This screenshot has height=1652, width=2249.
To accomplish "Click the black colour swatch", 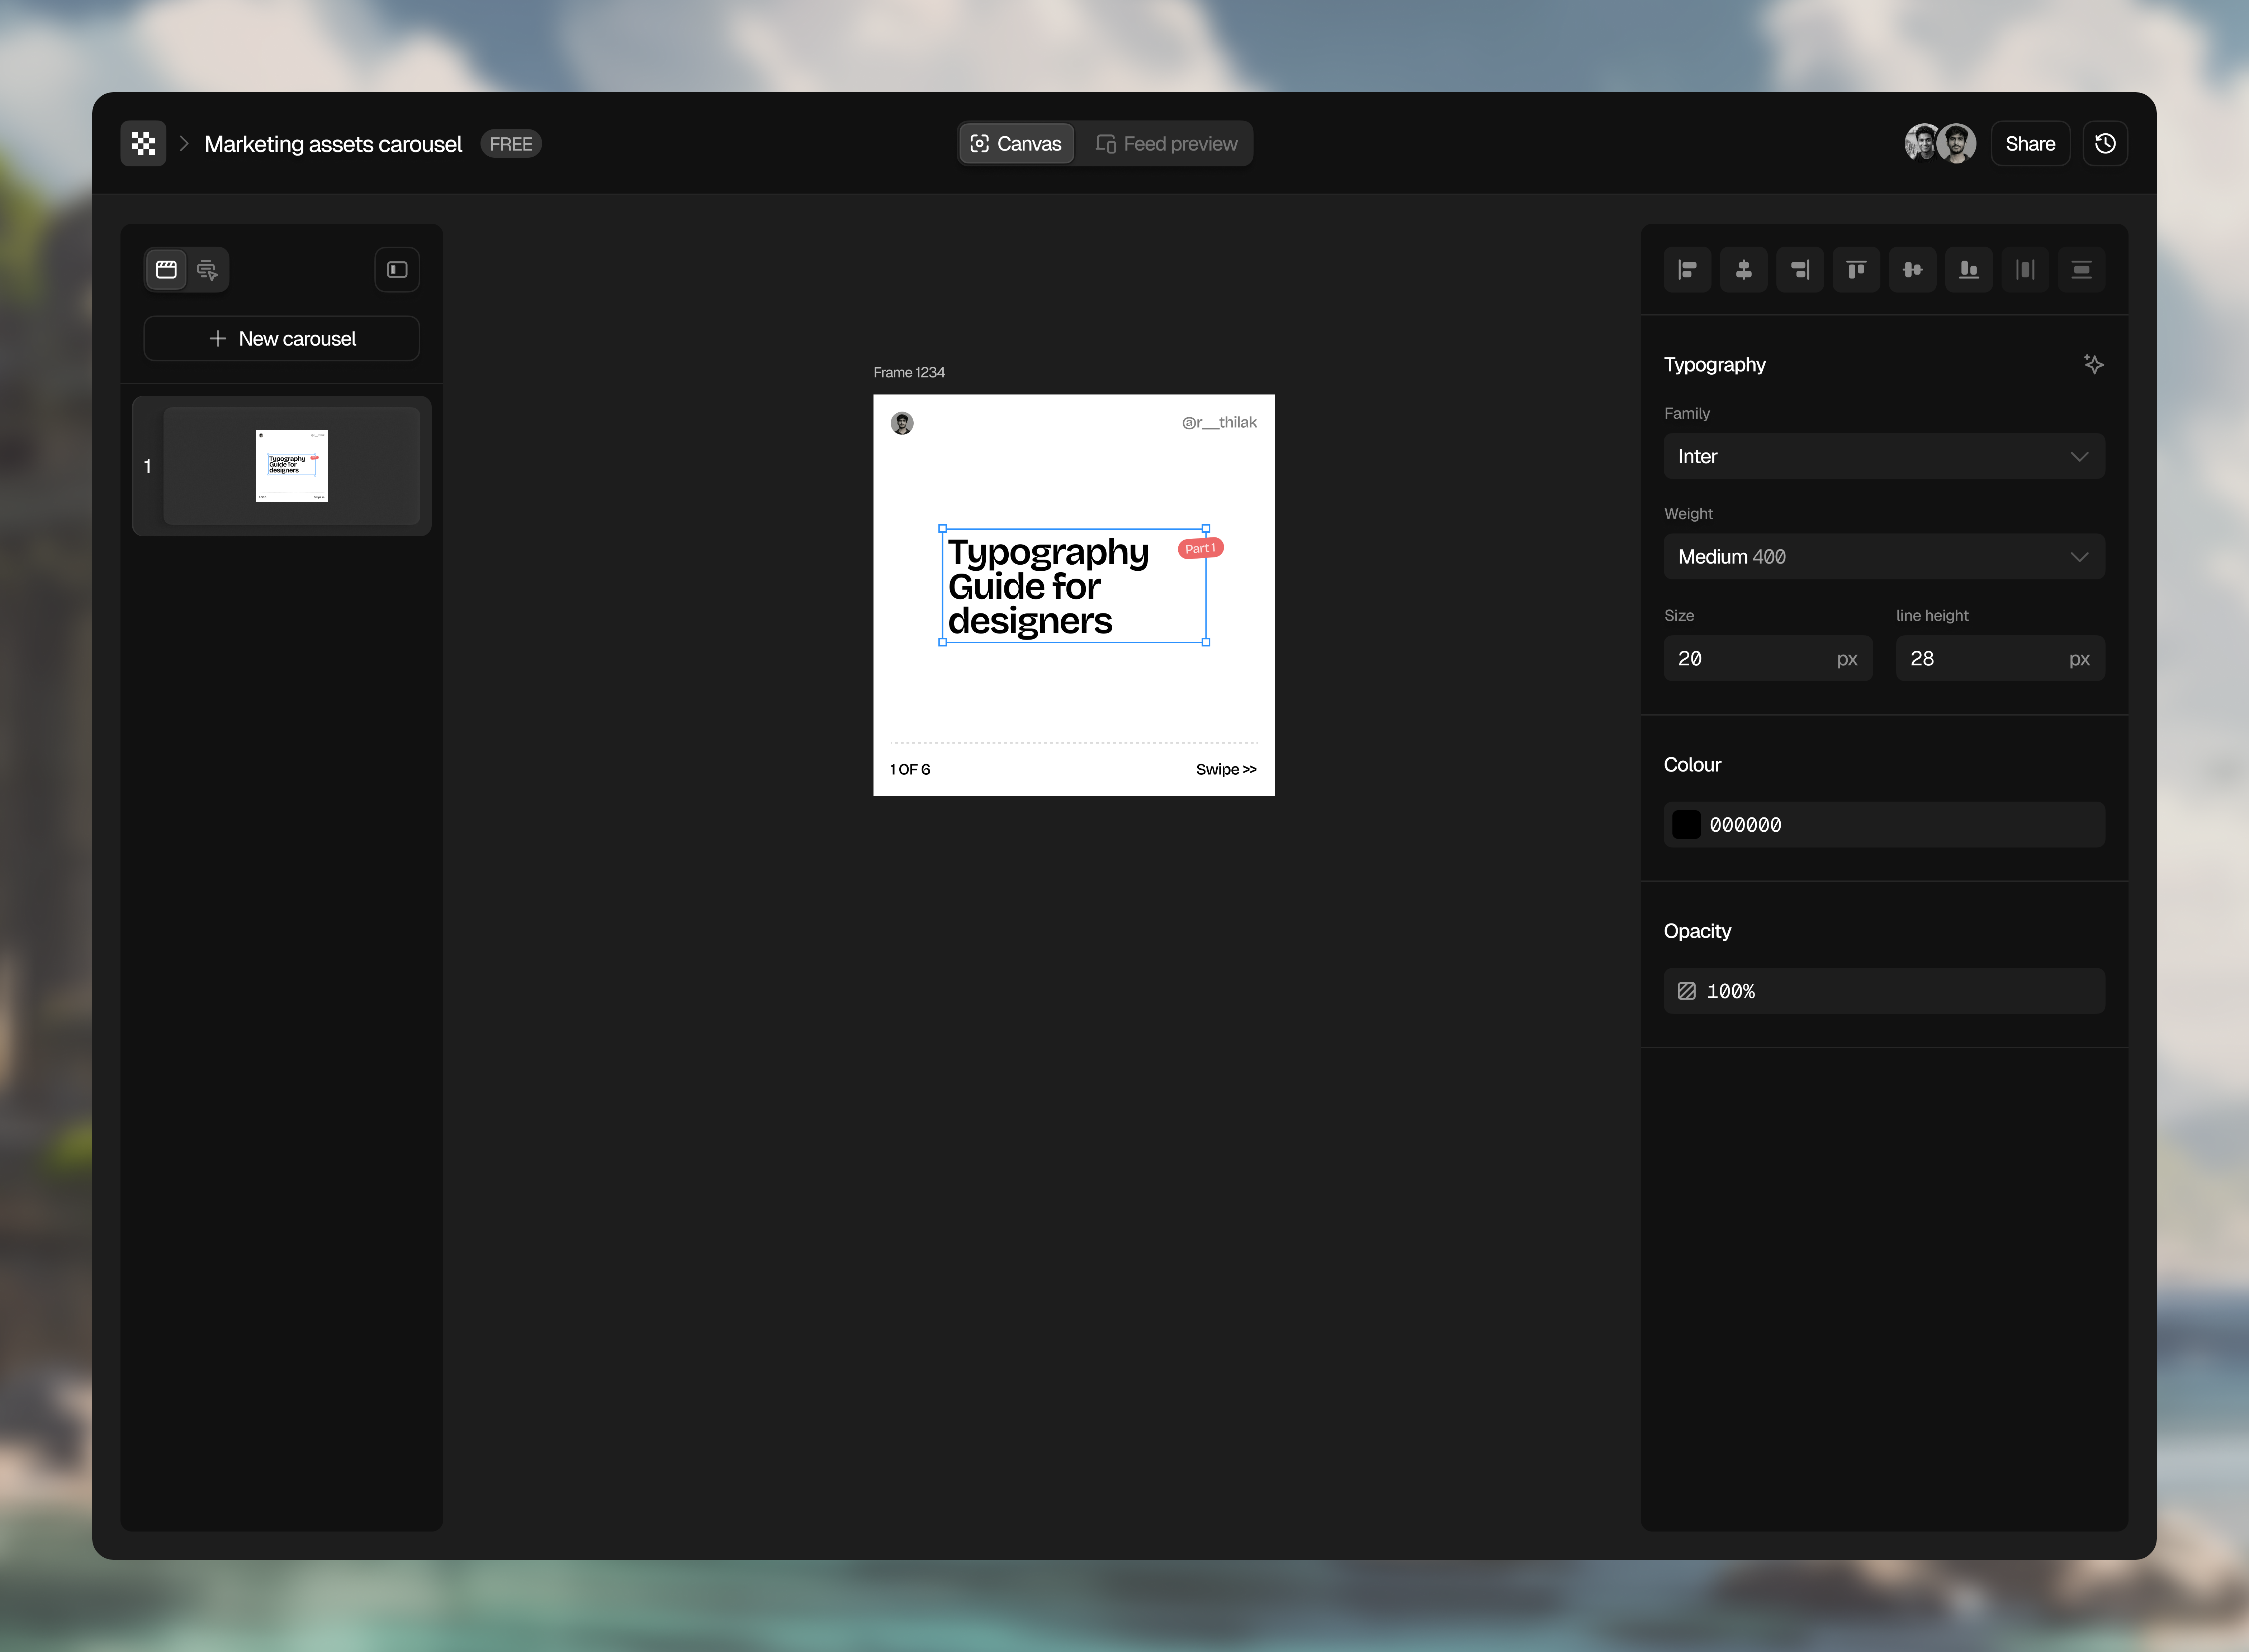I will [x=1686, y=824].
